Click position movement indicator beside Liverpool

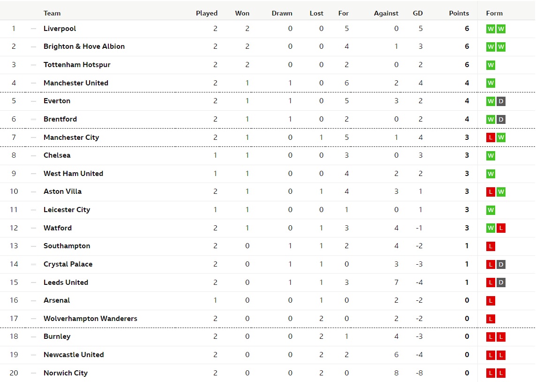coord(33,29)
